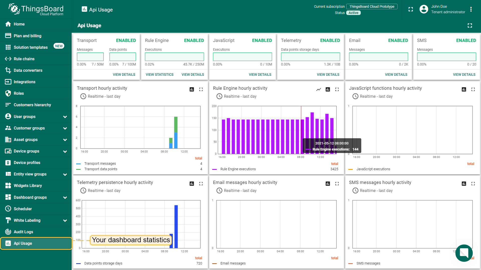Viewport: 481px width, 270px height.
Task: Click View Details under SMS
Action: [x=464, y=74]
